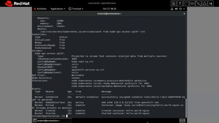Click the document/clipboard icon in Red Hat toolbar
The image size is (219, 123).
click(x=173, y=3)
